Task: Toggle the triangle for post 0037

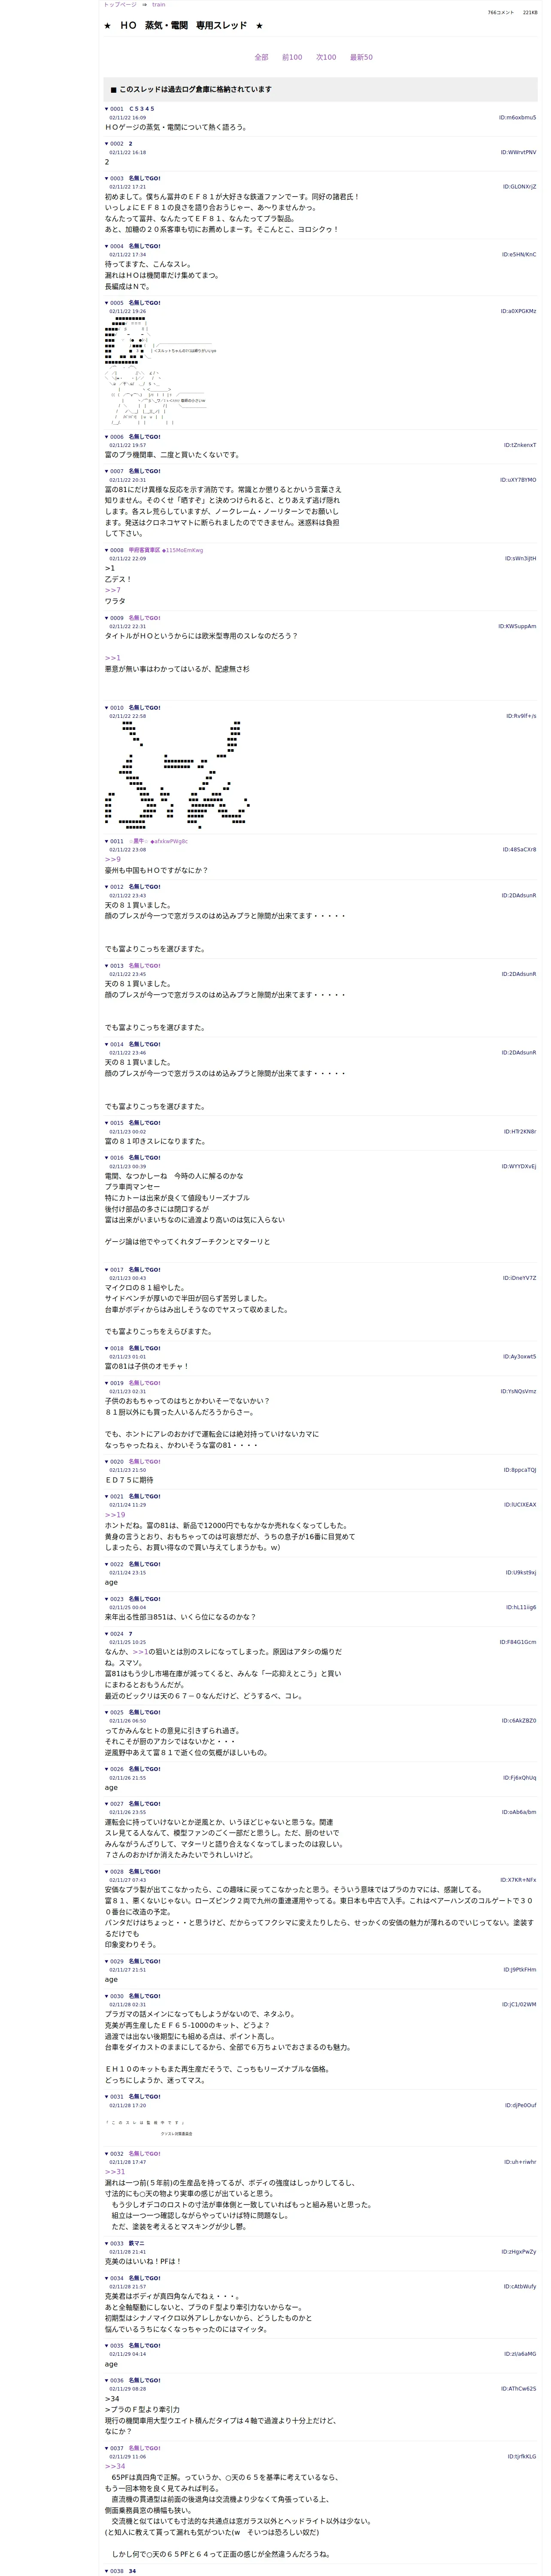Action: (107, 2448)
